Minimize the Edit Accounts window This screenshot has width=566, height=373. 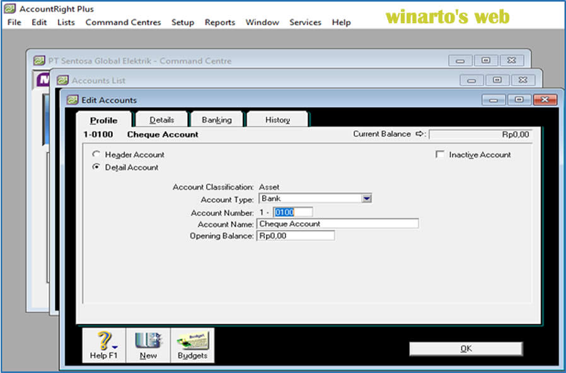tap(494, 100)
